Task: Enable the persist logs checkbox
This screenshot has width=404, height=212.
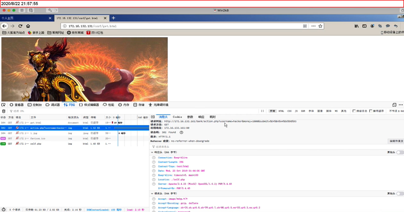Action: point(354,111)
